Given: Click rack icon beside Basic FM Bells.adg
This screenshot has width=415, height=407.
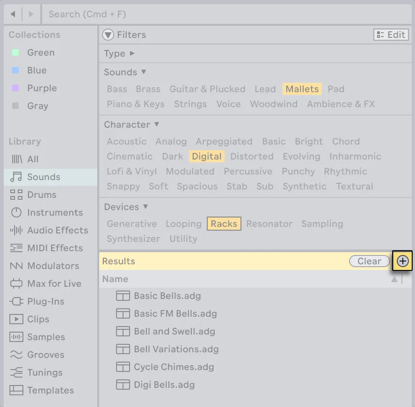Looking at the screenshot, I should (x=123, y=313).
